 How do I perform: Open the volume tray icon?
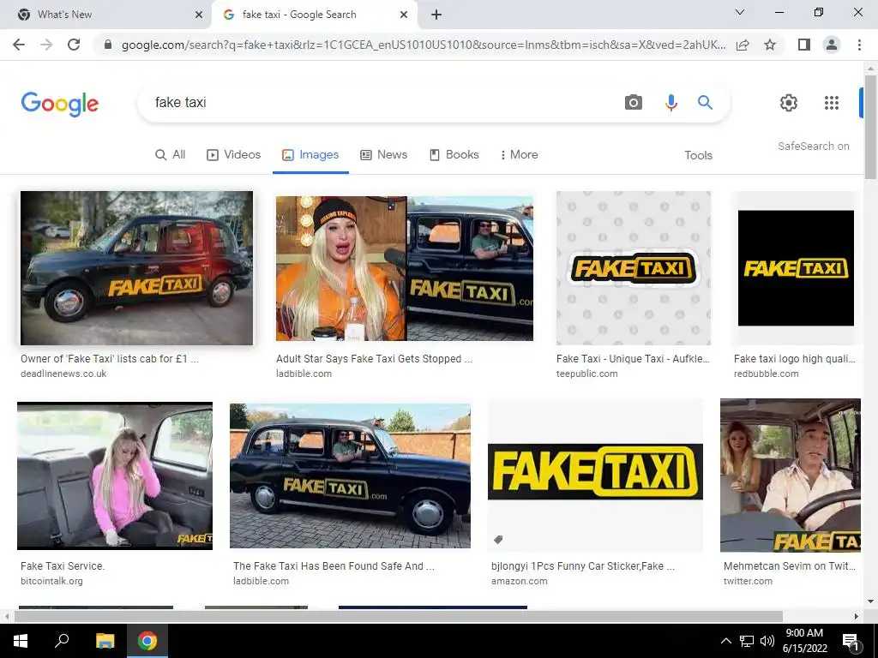(x=767, y=641)
